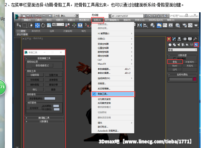205x148 pixels.
Task: Select the Lights category icon
Action: 178,45
